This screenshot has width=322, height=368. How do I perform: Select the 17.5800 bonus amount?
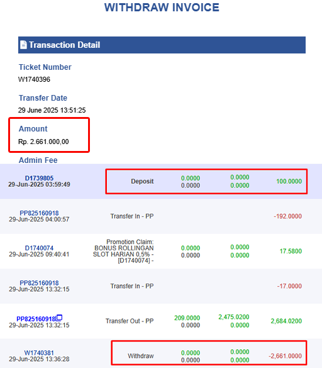pyautogui.click(x=291, y=251)
